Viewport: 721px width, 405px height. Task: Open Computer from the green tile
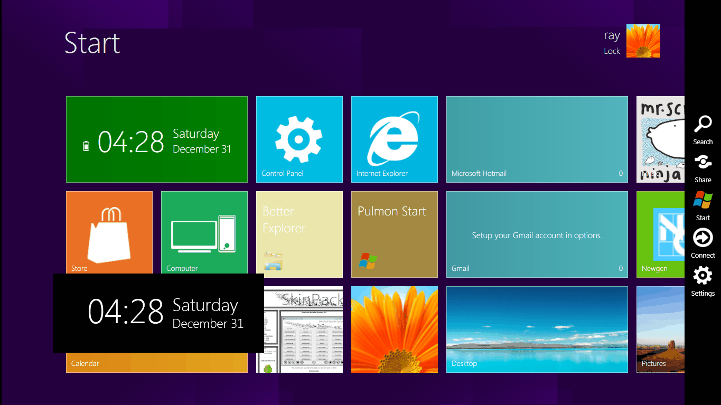(204, 232)
